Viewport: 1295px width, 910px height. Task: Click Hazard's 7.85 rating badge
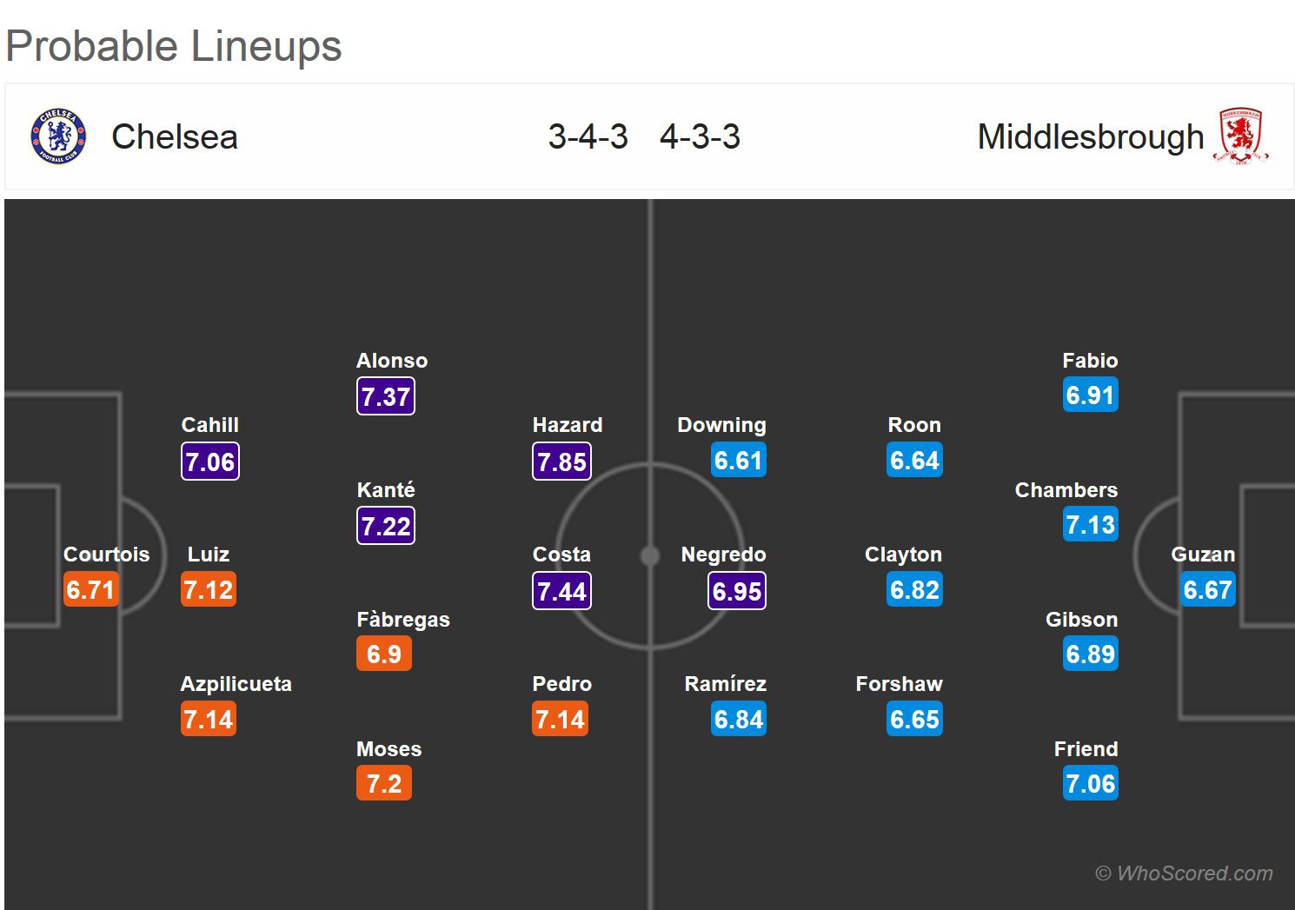pyautogui.click(x=561, y=462)
